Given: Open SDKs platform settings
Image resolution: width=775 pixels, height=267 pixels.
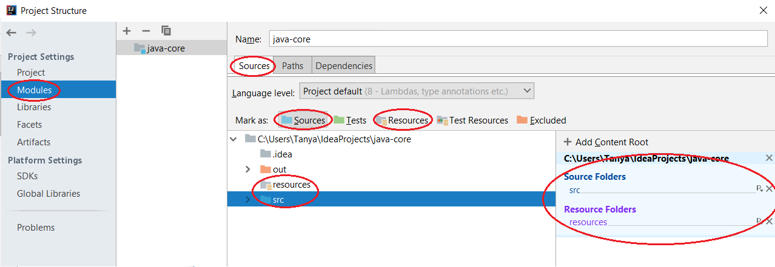Looking at the screenshot, I should click(x=27, y=176).
